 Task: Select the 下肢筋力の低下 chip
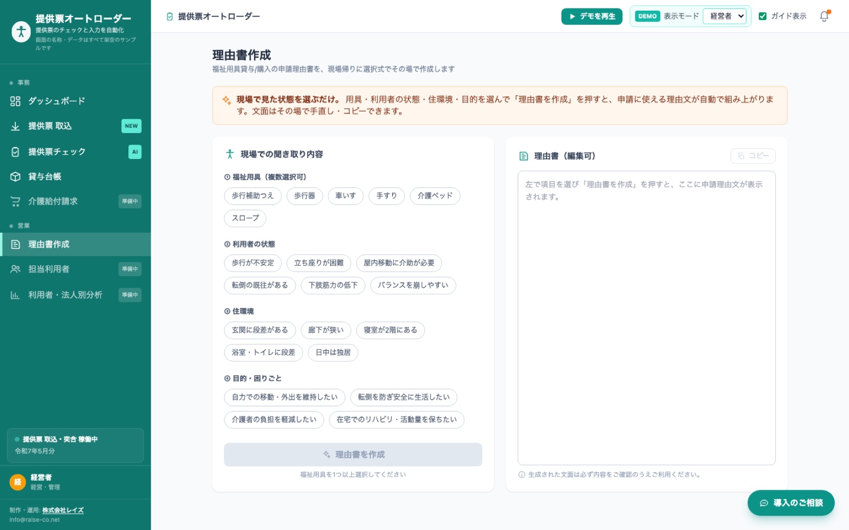pyautogui.click(x=333, y=285)
